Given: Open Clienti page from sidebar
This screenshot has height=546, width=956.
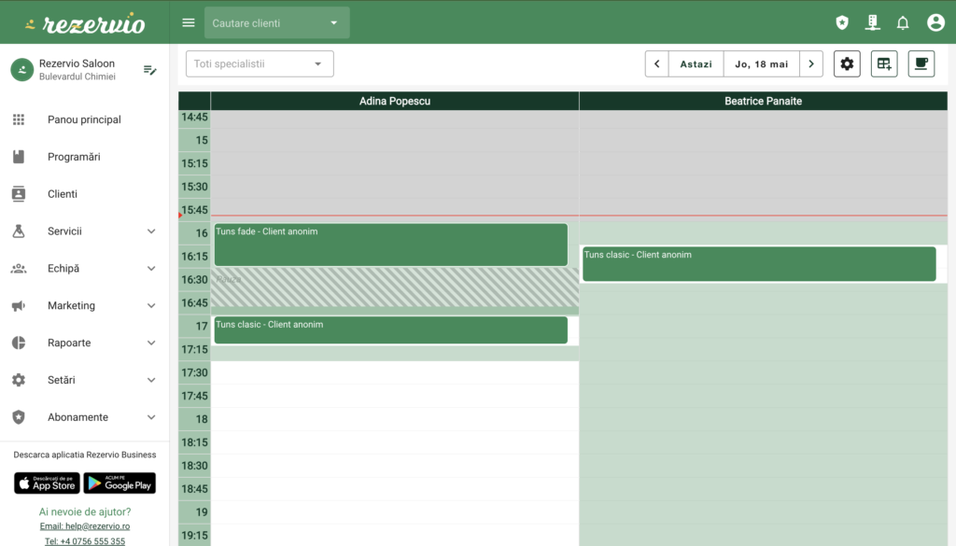Looking at the screenshot, I should pyautogui.click(x=63, y=194).
